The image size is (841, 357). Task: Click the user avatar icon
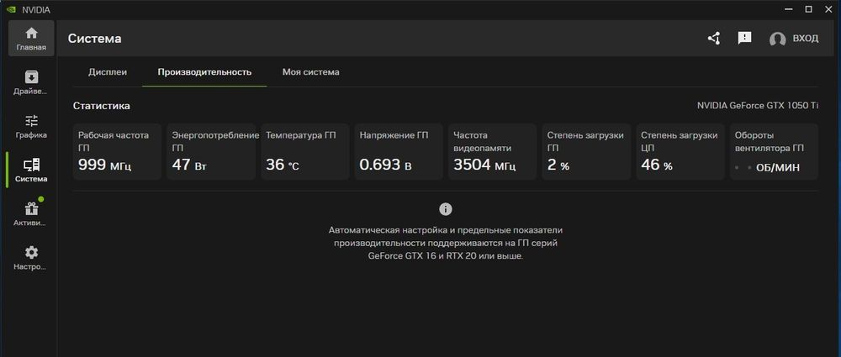777,39
